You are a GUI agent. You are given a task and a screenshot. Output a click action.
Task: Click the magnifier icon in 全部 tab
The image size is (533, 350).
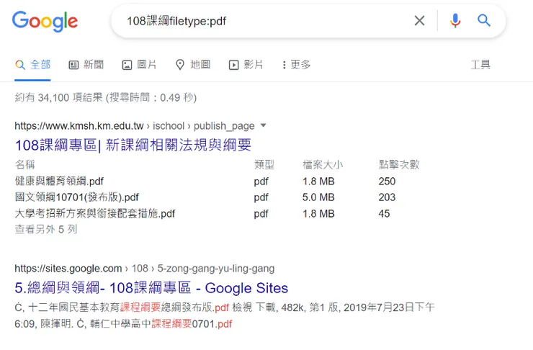[20, 65]
